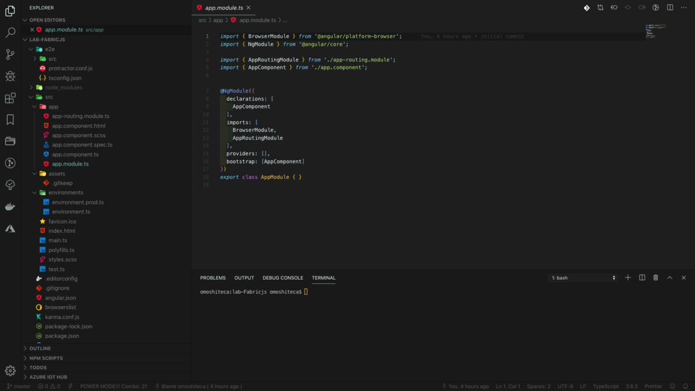The width and height of the screenshot is (695, 391).
Task: Select the Terminal tab
Action: 324,278
